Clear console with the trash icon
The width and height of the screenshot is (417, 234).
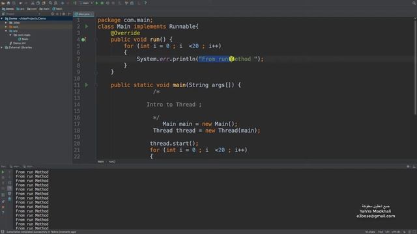(10, 199)
